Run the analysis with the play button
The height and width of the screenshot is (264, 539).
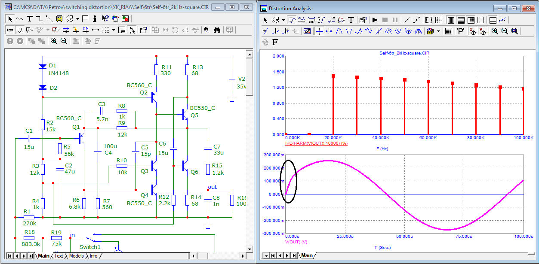(375, 20)
